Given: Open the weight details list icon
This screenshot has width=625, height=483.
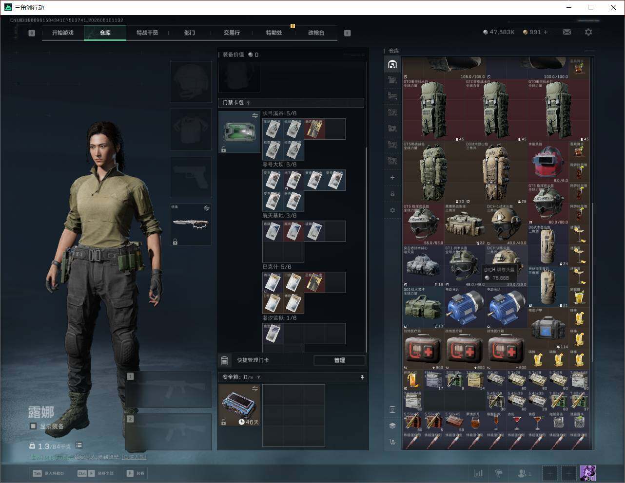Looking at the screenshot, I should [x=79, y=446].
